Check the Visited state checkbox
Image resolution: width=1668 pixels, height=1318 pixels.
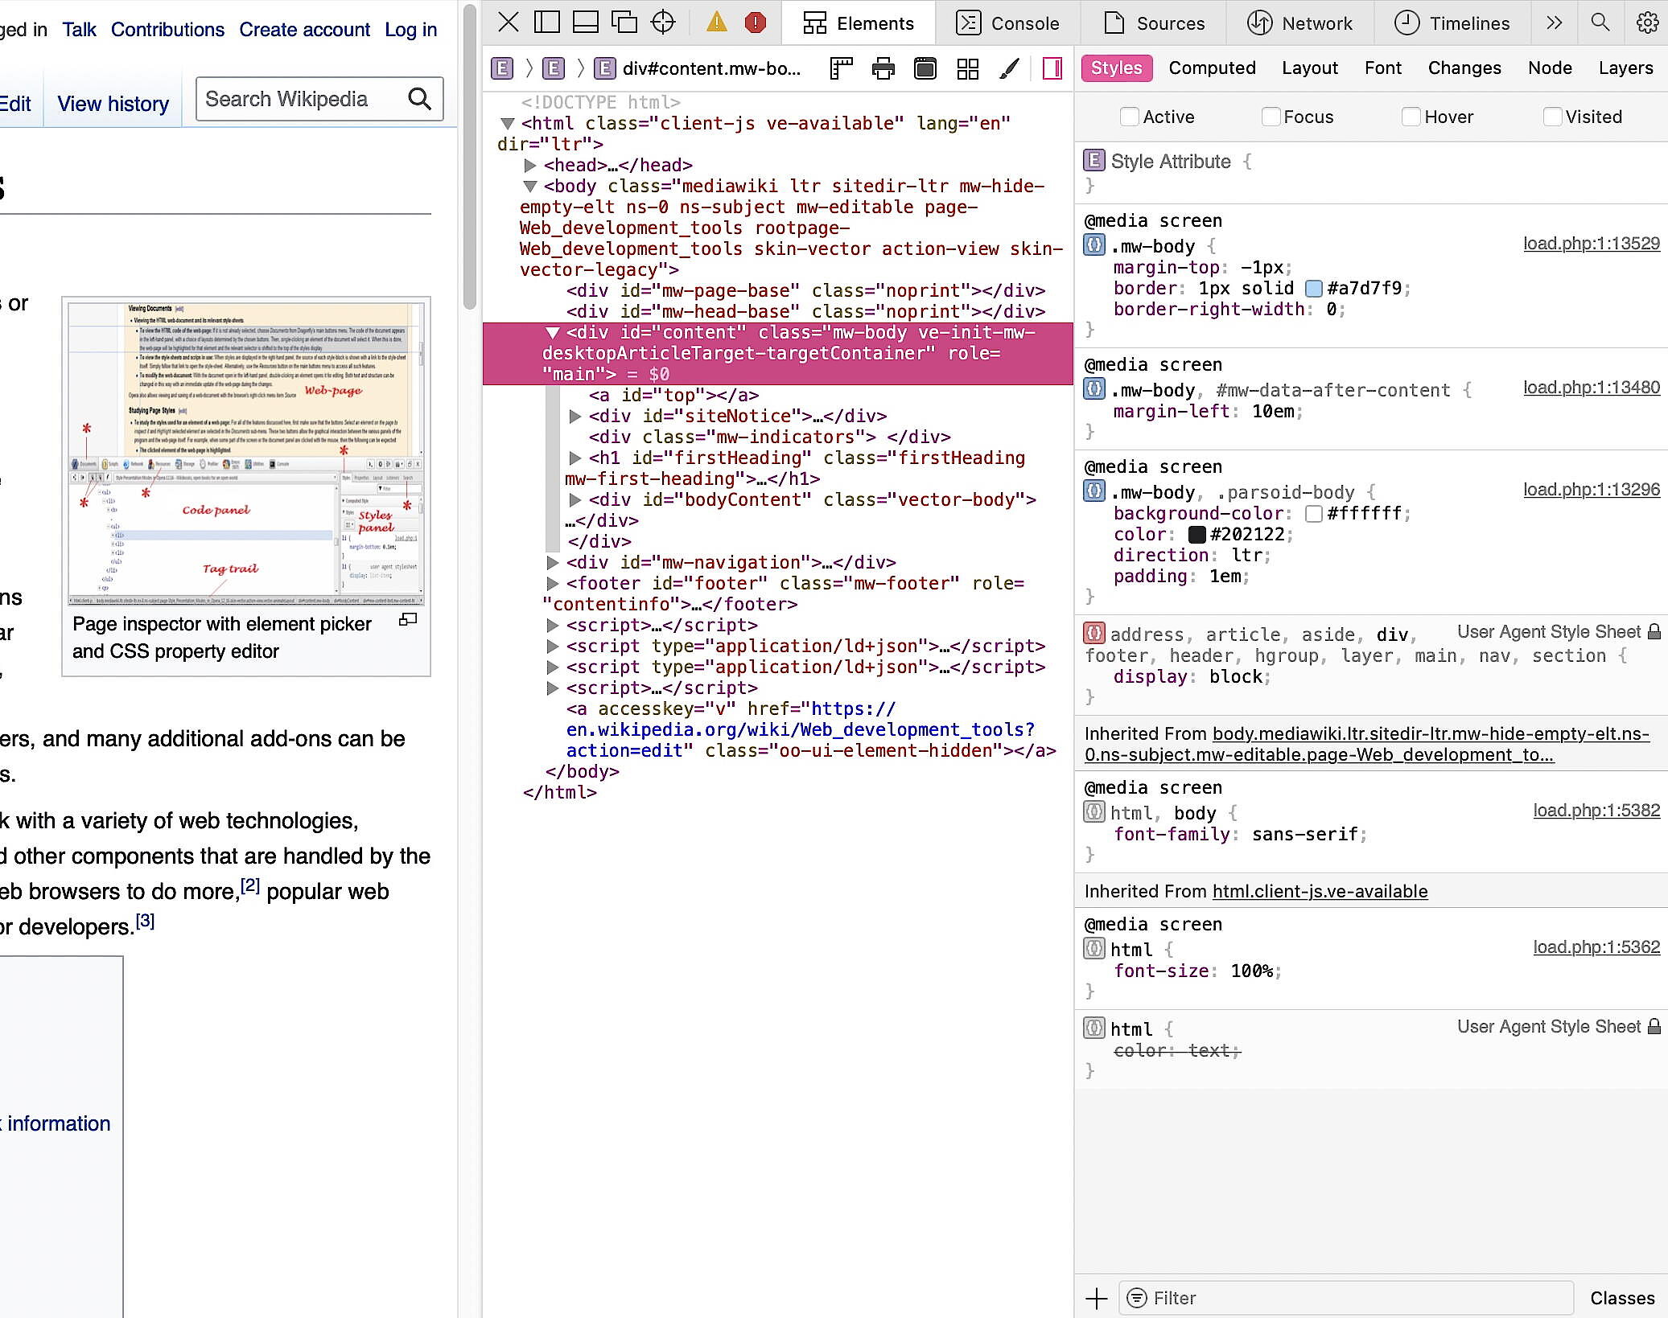pyautogui.click(x=1551, y=117)
